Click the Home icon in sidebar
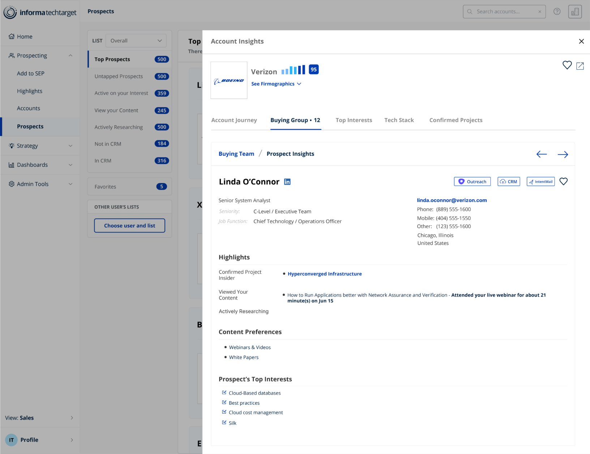This screenshot has height=454, width=590. [12, 36]
